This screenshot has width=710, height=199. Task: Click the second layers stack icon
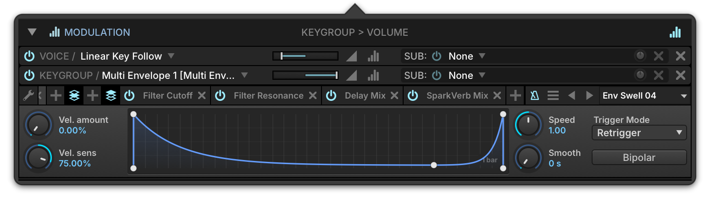[111, 95]
